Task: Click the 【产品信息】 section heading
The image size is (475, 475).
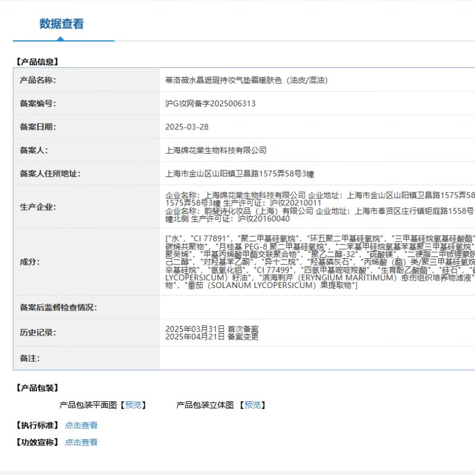Action: pyautogui.click(x=37, y=61)
